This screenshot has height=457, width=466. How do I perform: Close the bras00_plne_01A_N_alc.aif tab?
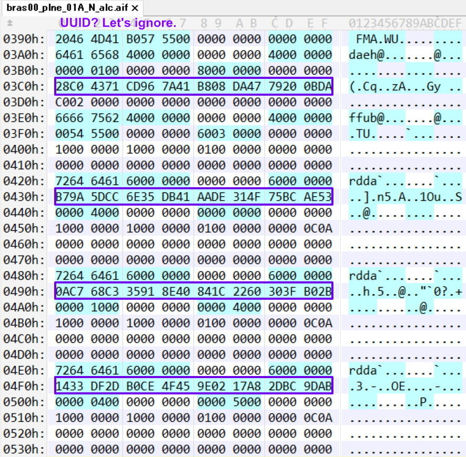tap(135, 8)
